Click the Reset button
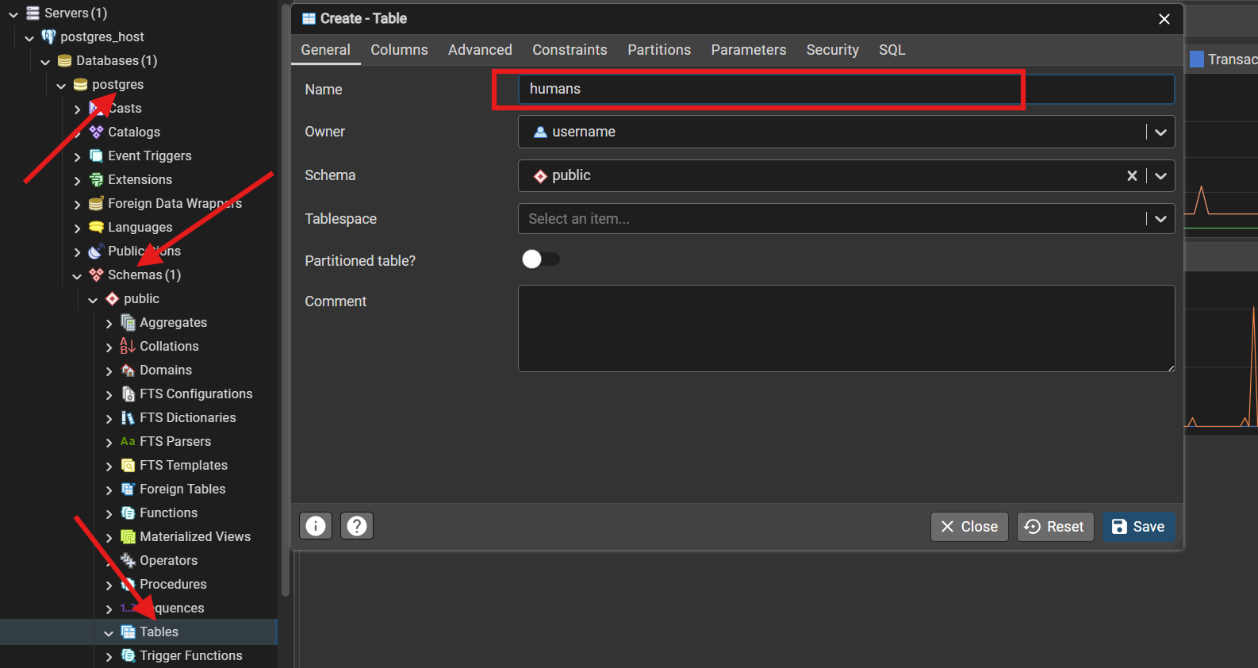 pos(1055,527)
